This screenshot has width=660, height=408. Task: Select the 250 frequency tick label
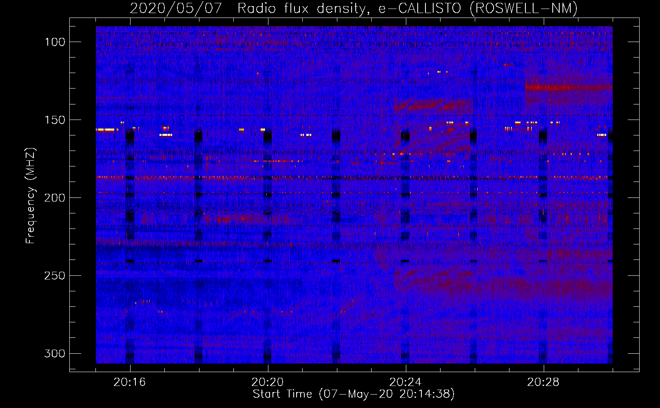55,276
